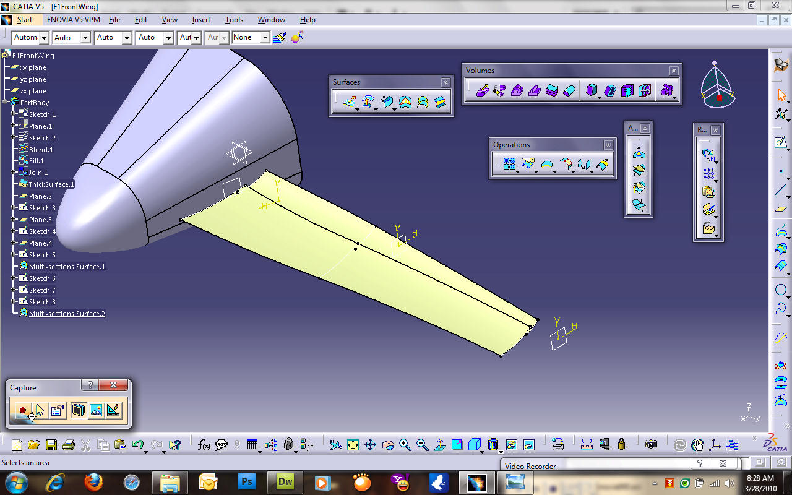The image size is (792, 495).
Task: Open the ENOVIA V5 VPM menu
Action: coord(73,20)
